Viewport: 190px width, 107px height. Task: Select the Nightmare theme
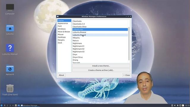click(100, 43)
